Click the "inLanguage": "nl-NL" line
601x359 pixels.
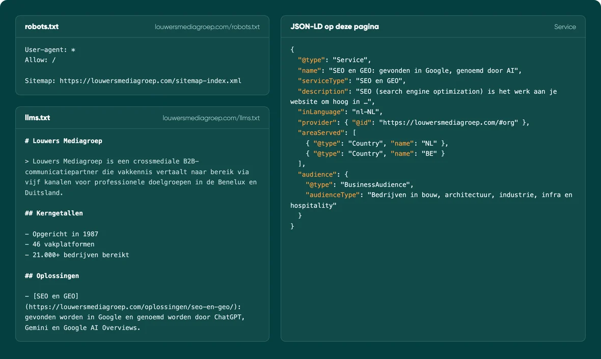tap(340, 112)
